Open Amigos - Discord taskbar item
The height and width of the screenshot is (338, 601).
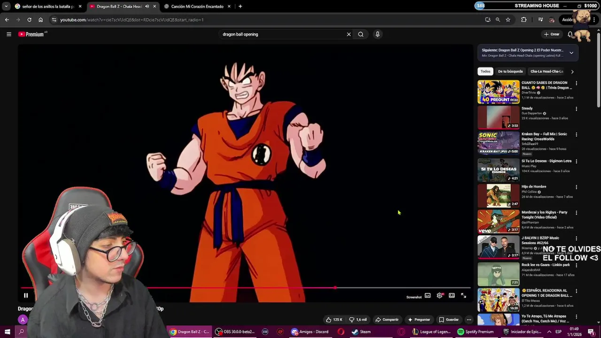[309, 332]
